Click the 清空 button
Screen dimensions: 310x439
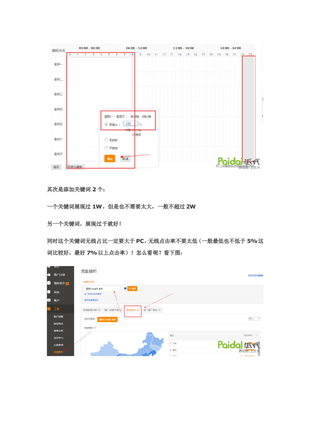pyautogui.click(x=56, y=167)
